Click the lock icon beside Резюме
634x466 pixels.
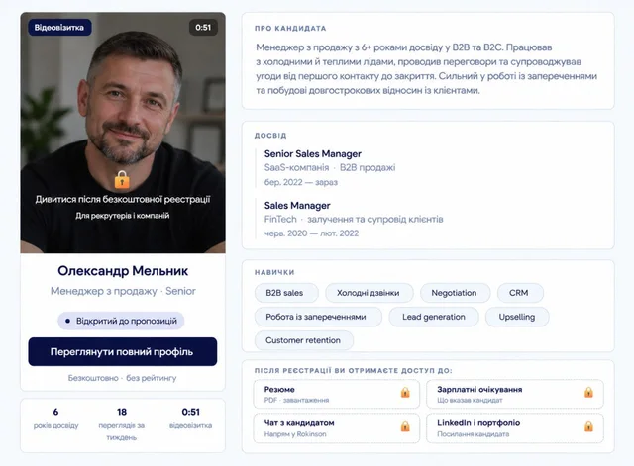click(x=405, y=392)
